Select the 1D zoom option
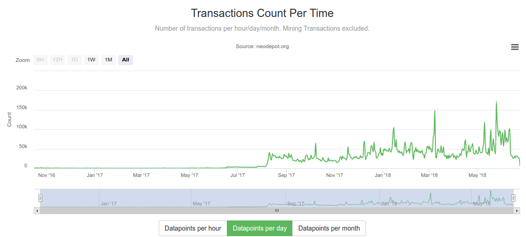This screenshot has width=526, height=237. click(x=74, y=60)
